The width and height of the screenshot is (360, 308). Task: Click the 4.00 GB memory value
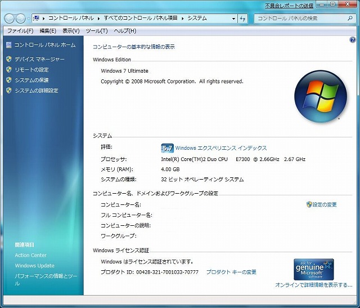170,169
